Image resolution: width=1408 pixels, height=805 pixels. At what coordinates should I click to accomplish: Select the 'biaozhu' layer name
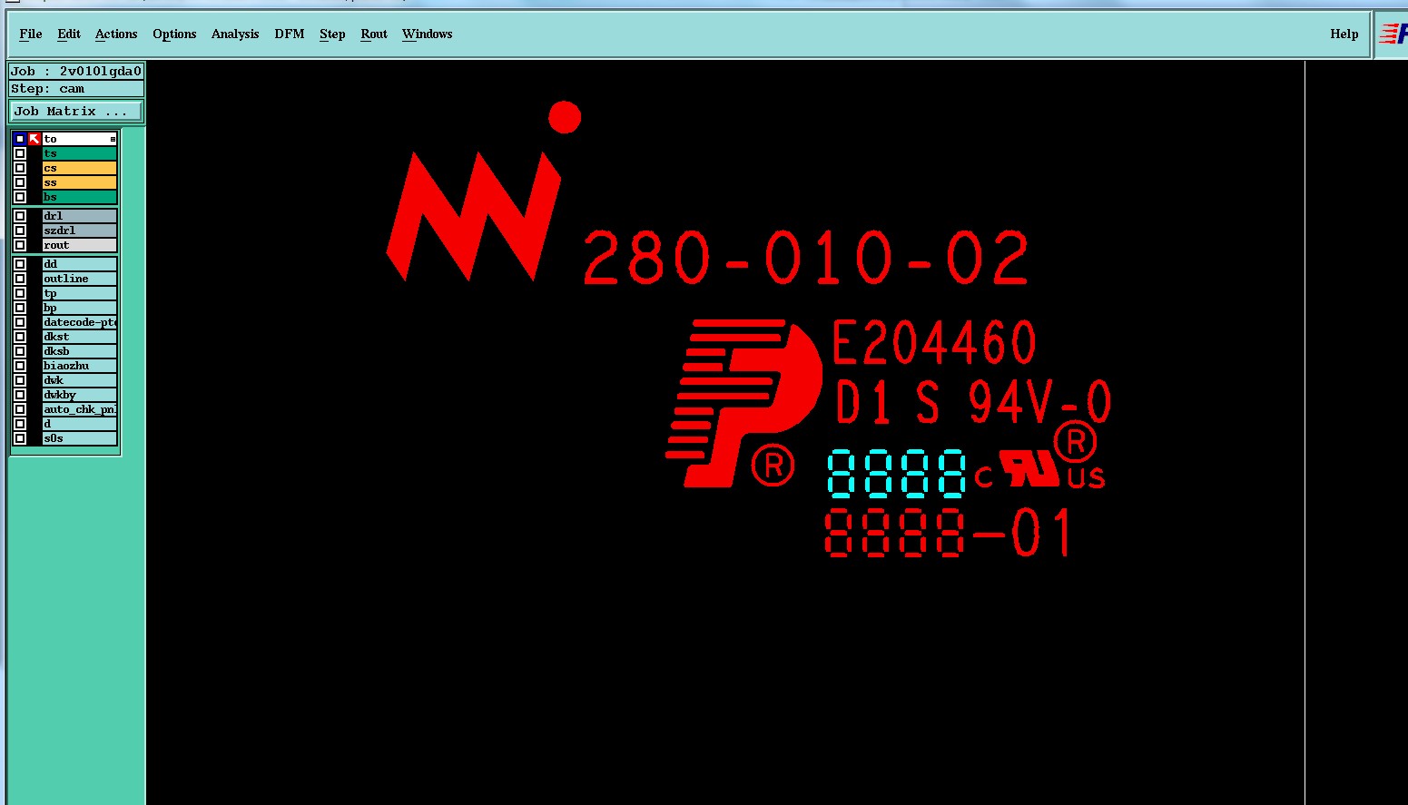80,366
